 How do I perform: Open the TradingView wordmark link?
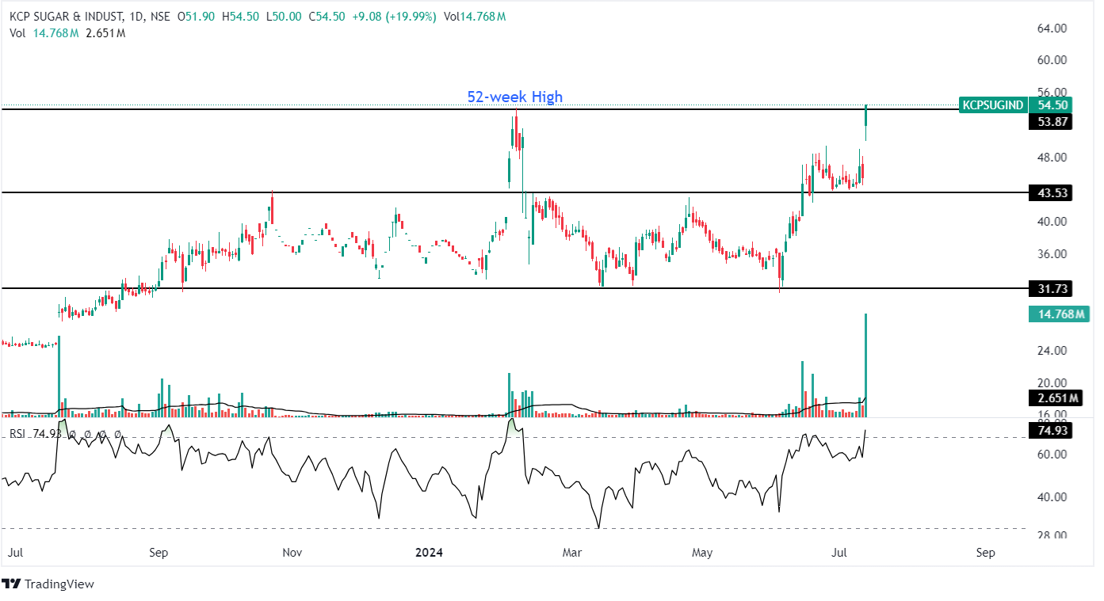pos(59,584)
